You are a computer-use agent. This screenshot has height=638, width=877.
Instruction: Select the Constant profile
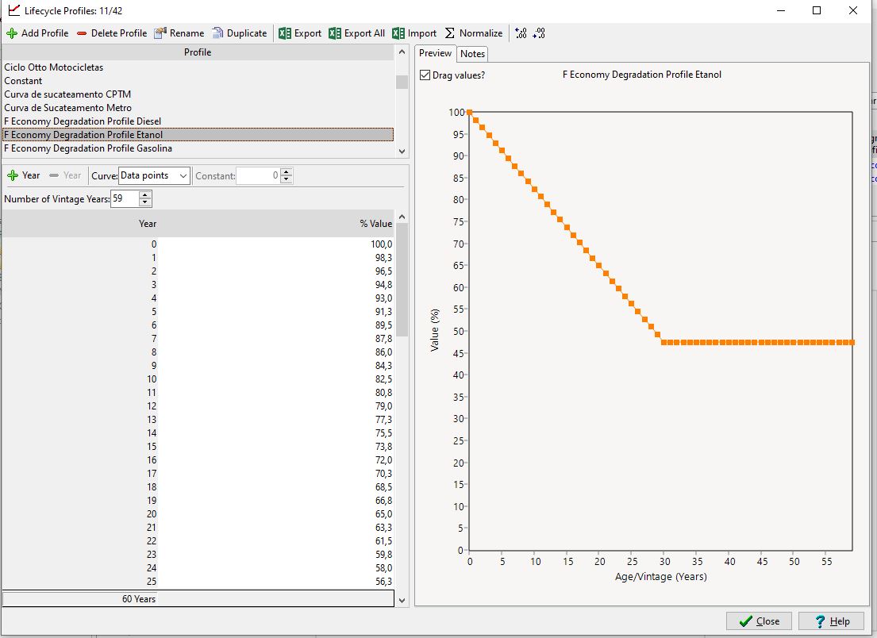198,80
